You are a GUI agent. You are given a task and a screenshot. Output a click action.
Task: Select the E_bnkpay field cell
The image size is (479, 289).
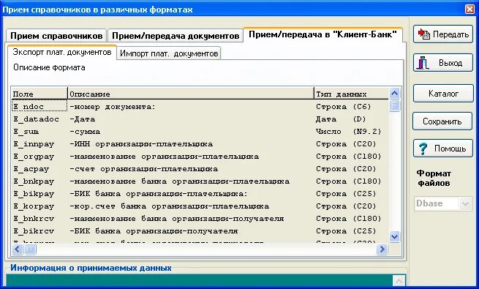point(39,181)
